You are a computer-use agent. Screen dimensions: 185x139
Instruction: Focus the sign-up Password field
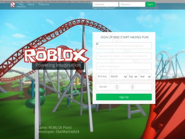(124, 56)
